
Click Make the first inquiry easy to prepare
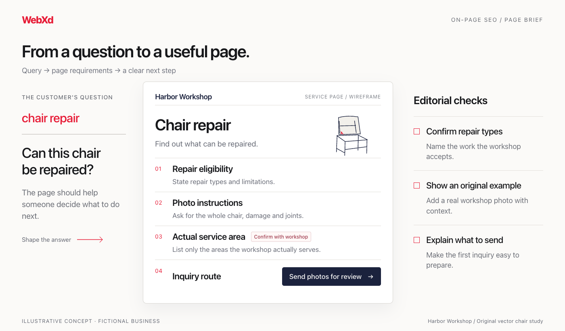tap(473, 260)
